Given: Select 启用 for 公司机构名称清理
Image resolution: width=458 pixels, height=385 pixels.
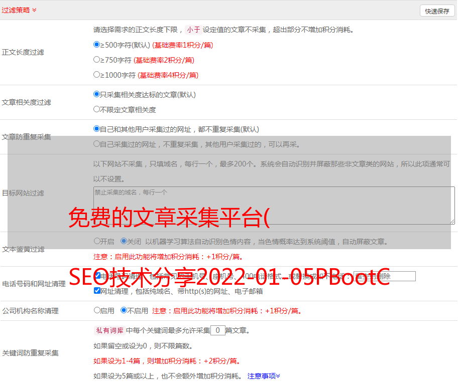Looking at the screenshot, I should pyautogui.click(x=97, y=310).
